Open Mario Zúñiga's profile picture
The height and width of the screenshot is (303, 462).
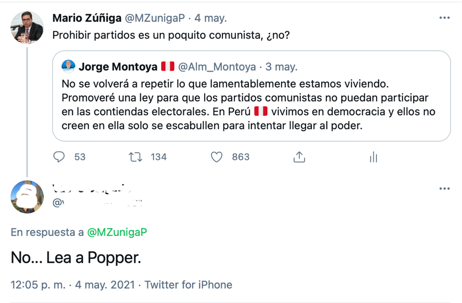point(27,27)
